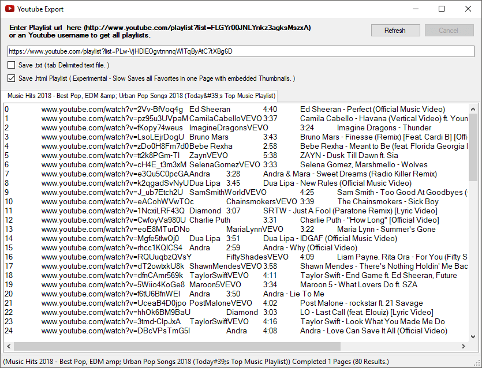Viewport: 482px width, 368px height.
Task: Select row Andra - Love Can Save It All
Action: pyautogui.click(x=236, y=331)
